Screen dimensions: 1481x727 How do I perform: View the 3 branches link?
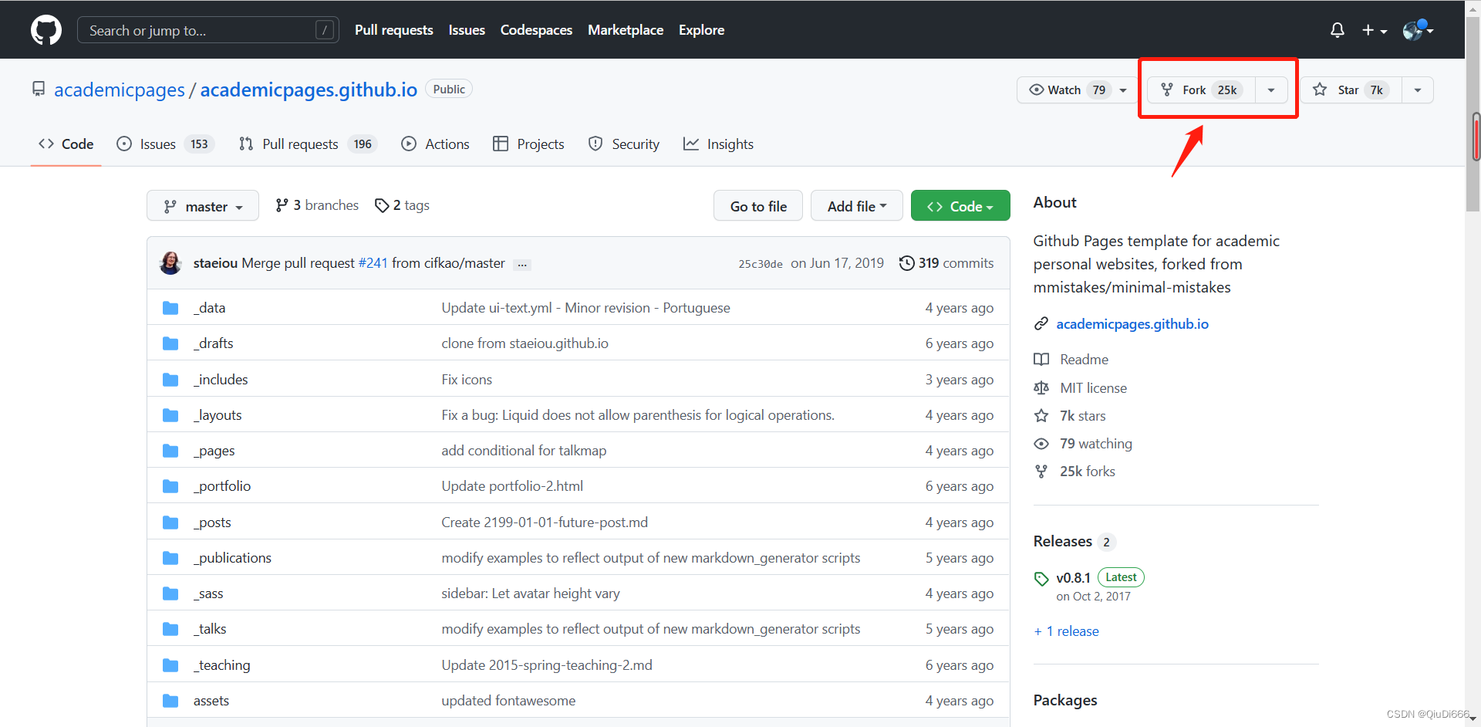click(x=317, y=205)
